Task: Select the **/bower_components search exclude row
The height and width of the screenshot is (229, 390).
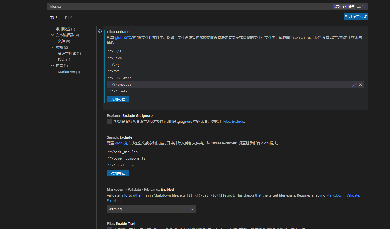Action: [235, 158]
